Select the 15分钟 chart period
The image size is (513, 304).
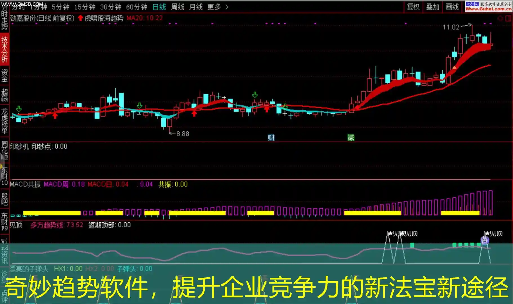[85, 7]
